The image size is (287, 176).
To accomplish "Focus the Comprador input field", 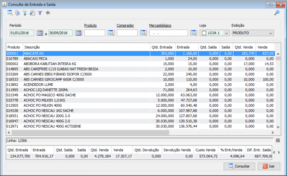I will (127, 33).
